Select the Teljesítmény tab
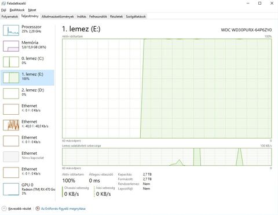The image size is (278, 215). pyautogui.click(x=30, y=16)
